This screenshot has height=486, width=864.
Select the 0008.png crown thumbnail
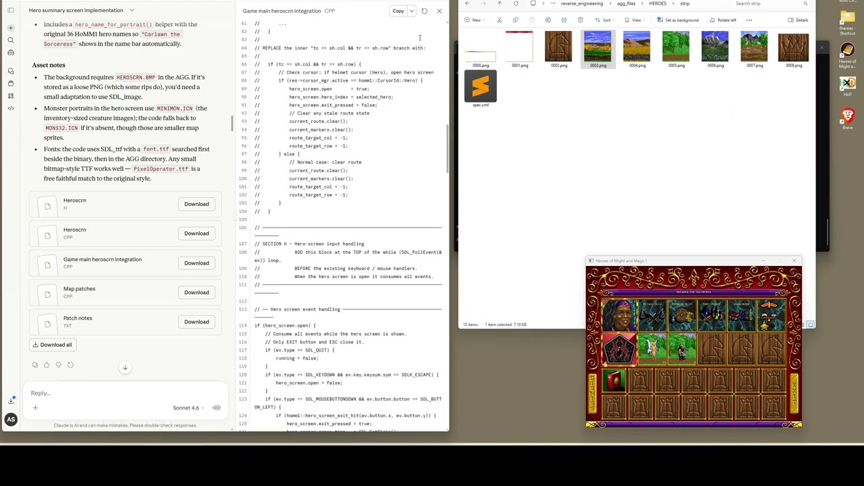[793, 49]
